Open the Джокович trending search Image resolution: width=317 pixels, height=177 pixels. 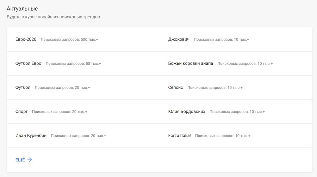(x=179, y=39)
